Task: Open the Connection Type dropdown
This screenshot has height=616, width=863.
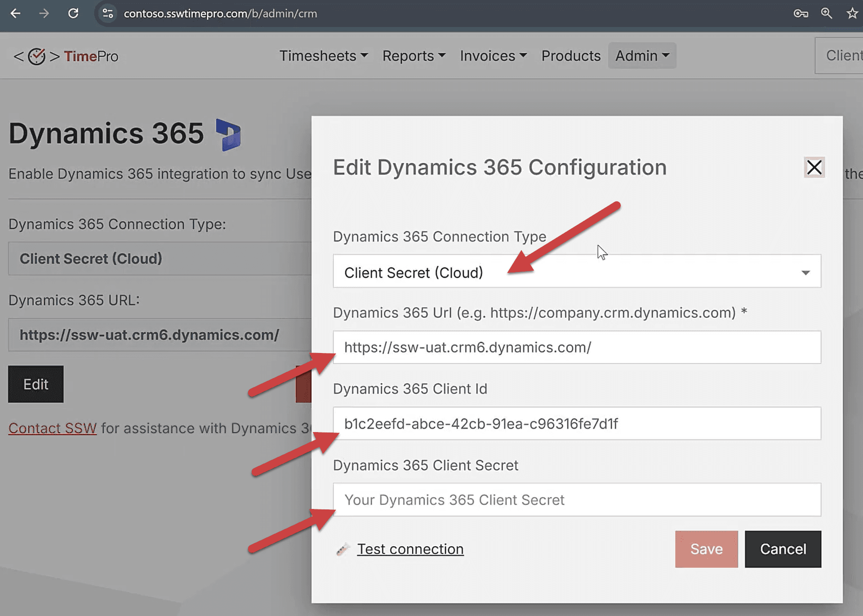Action: coord(577,271)
